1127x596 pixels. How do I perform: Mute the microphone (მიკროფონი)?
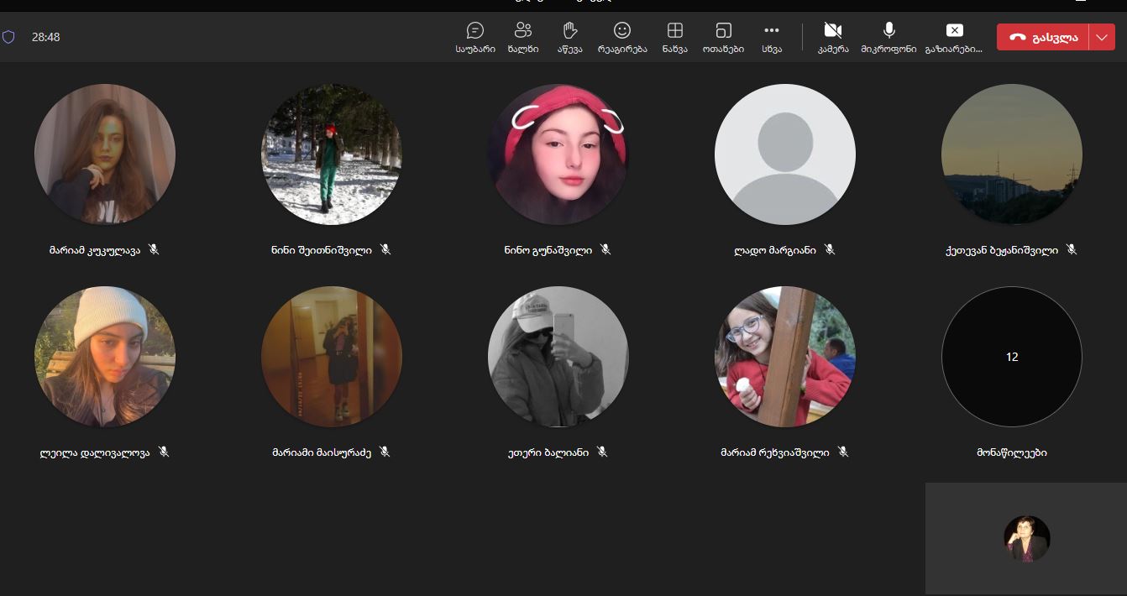(x=888, y=37)
